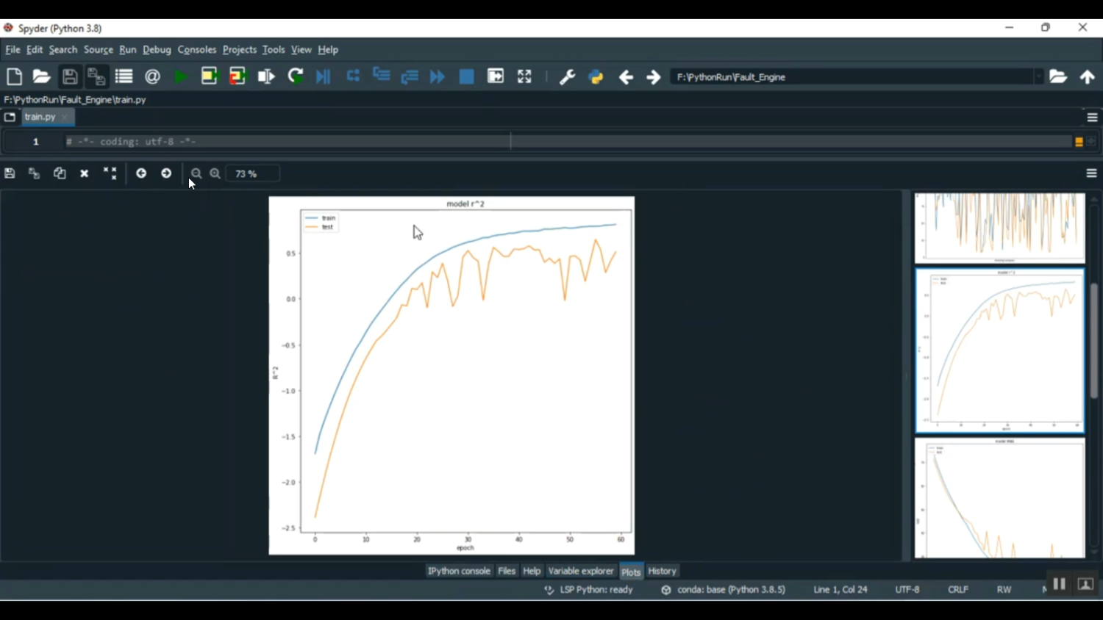Toggle fit plots to window icon
This screenshot has height=620, width=1103.
click(110, 174)
